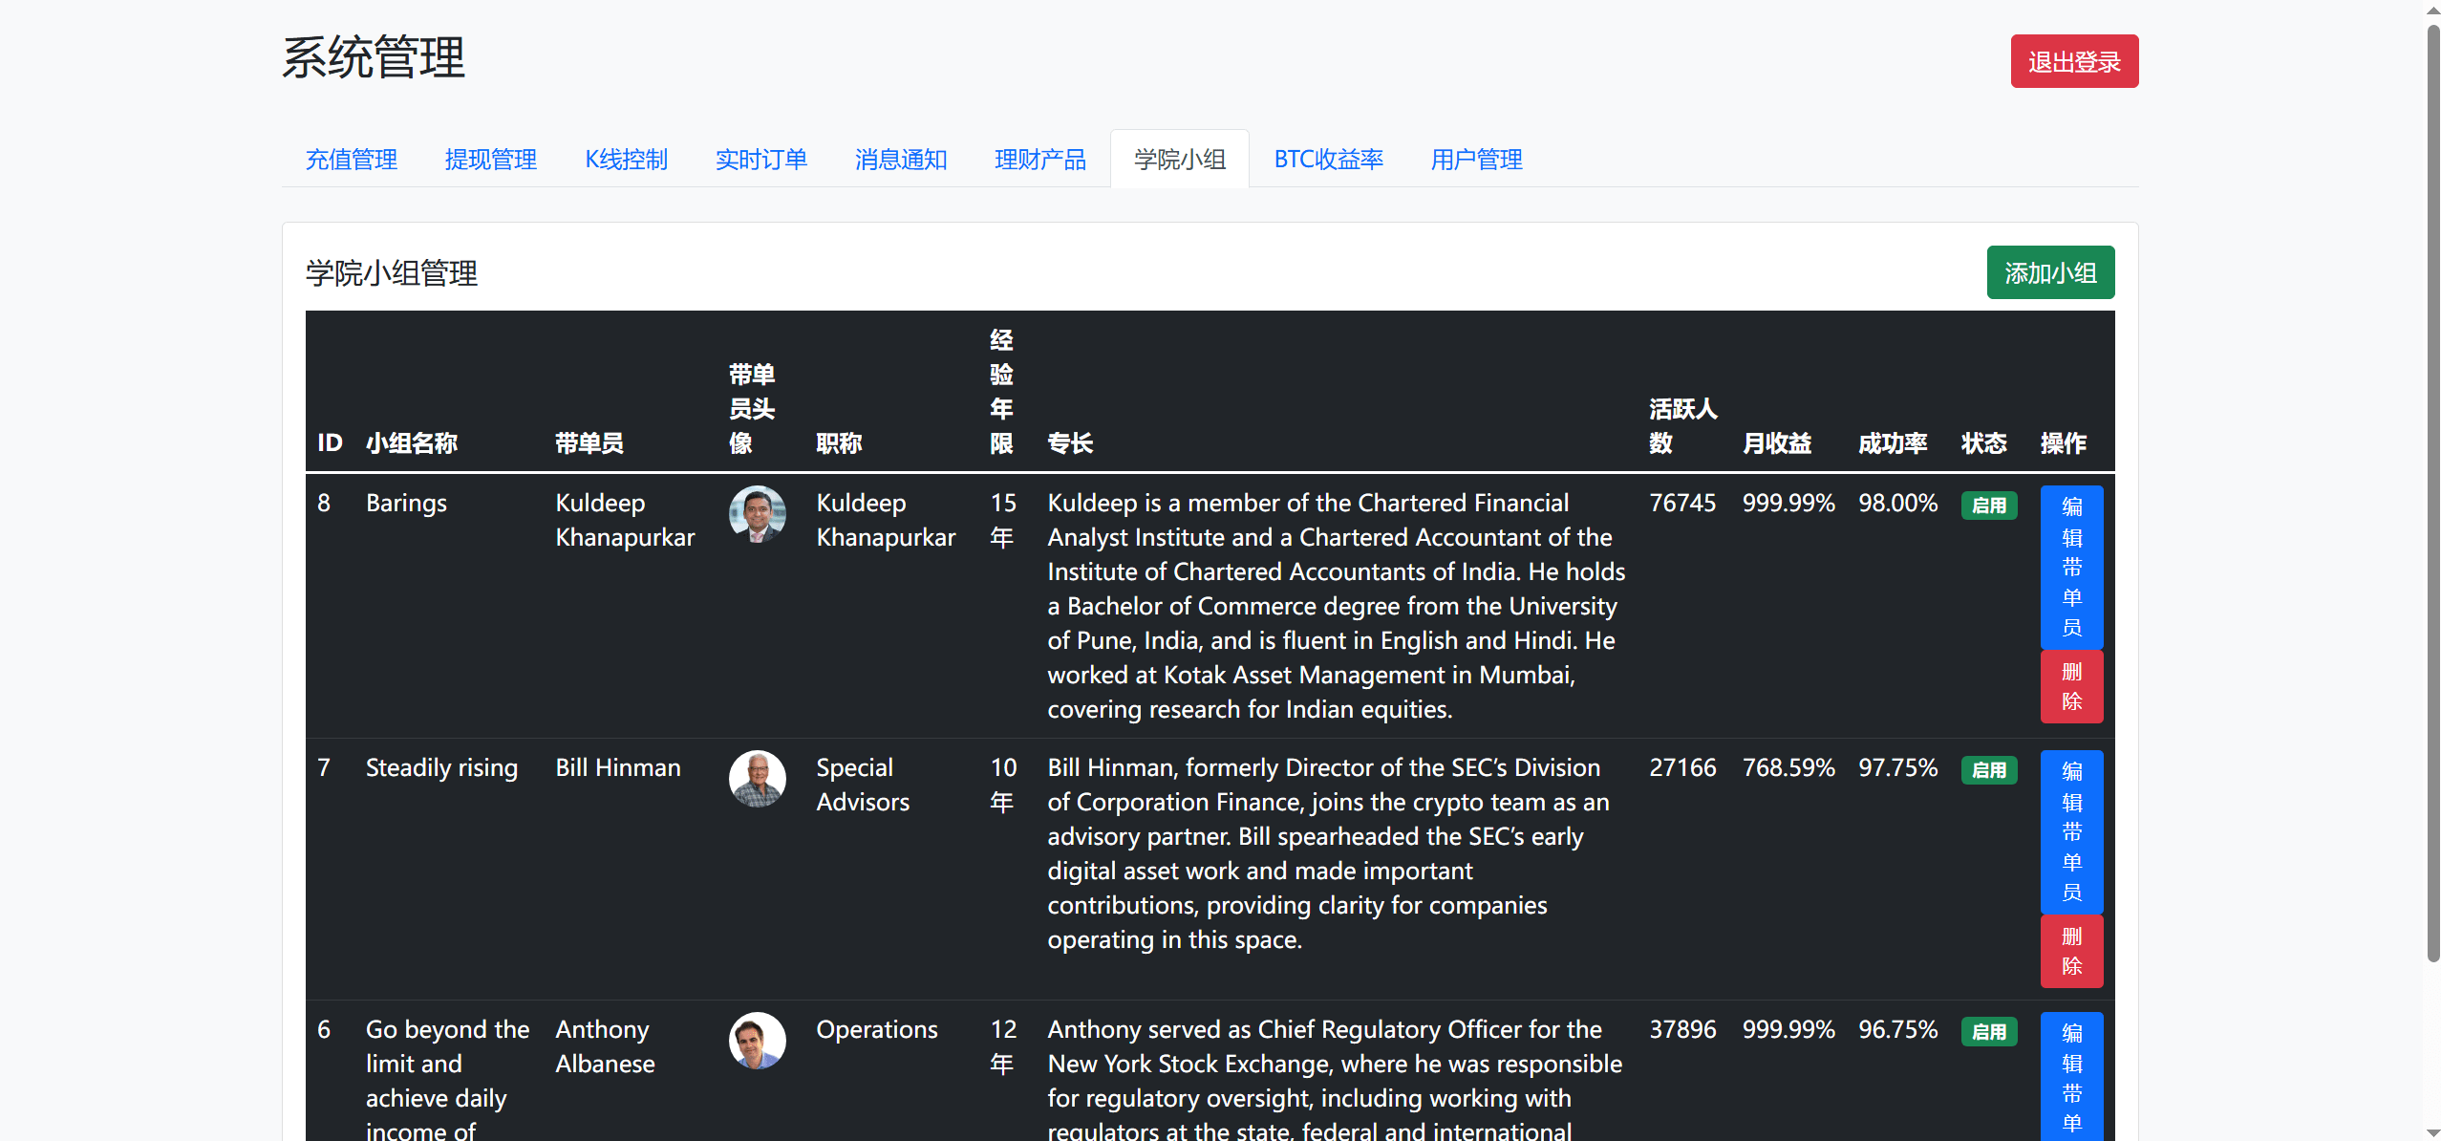Viewport: 2441px width, 1141px height.
Task: Click the 启用 status badge for Barings
Action: (1988, 506)
